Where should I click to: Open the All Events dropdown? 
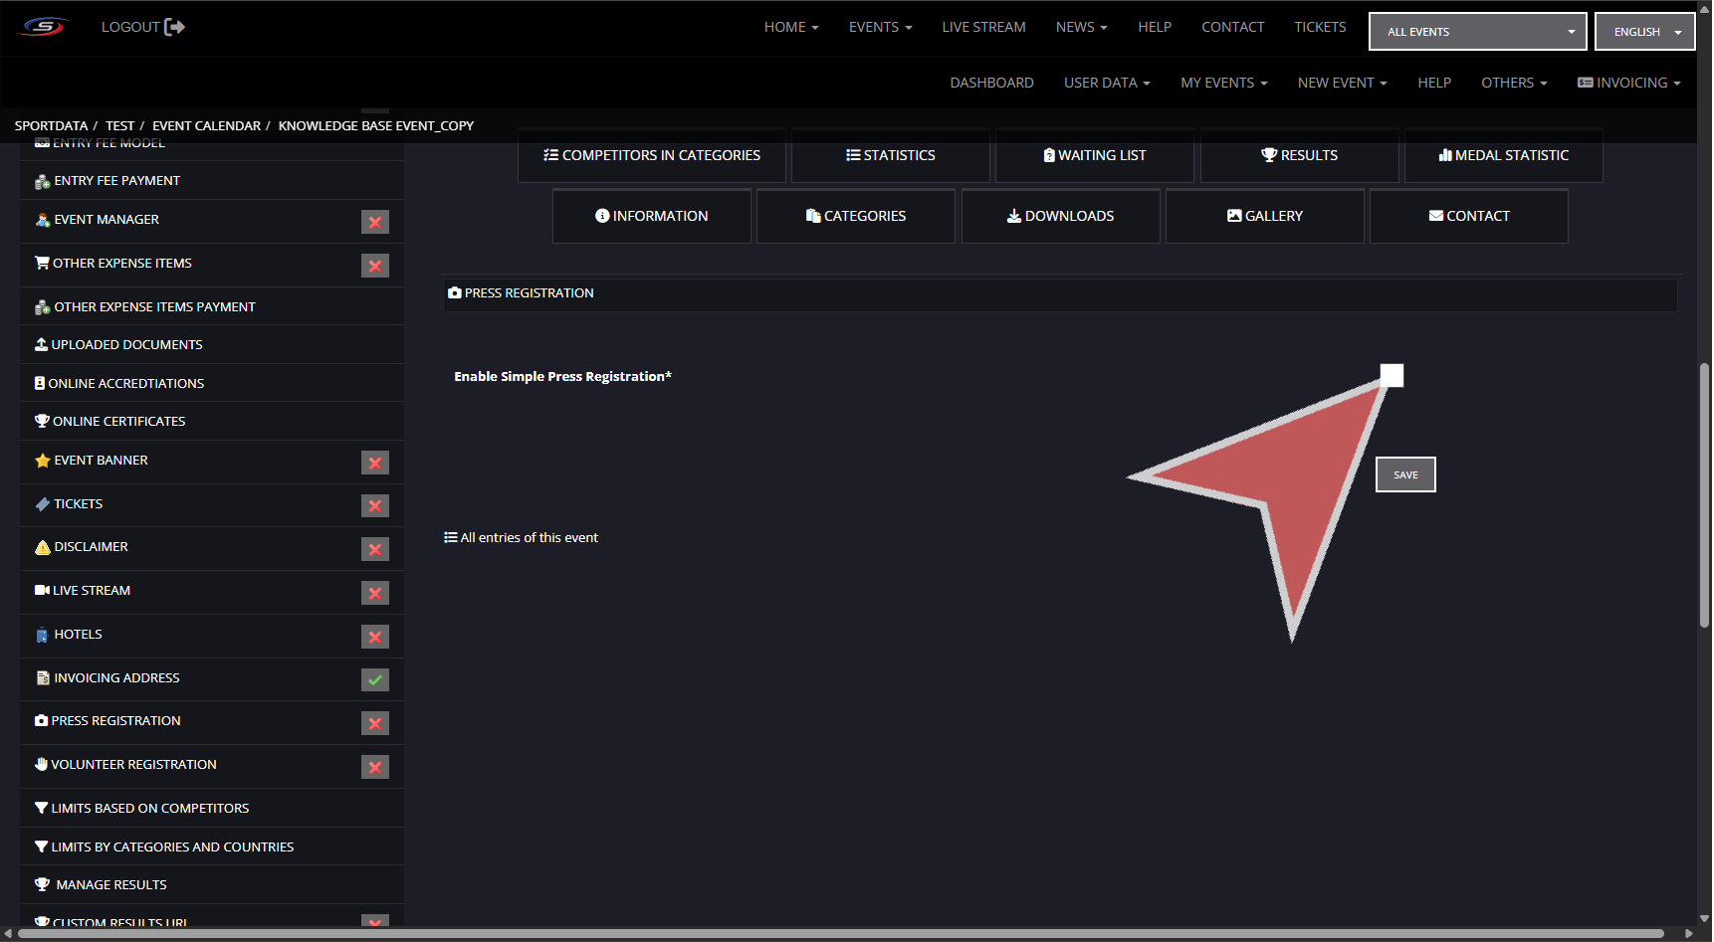click(1477, 32)
